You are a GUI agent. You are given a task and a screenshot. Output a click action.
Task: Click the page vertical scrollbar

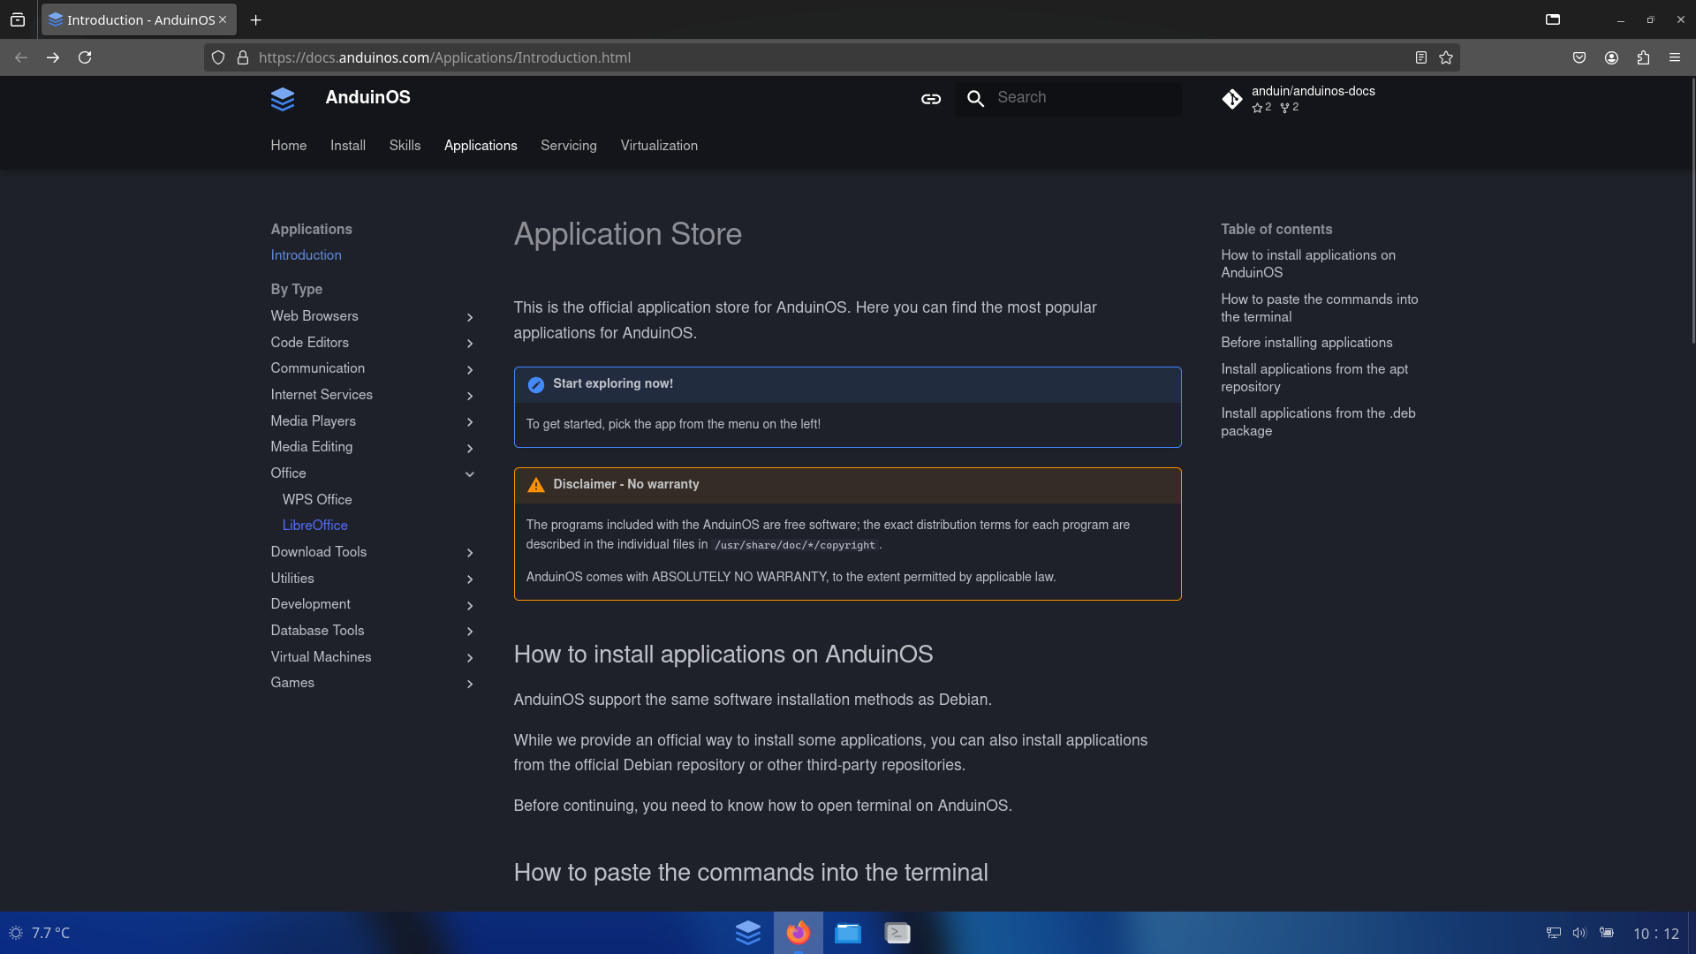coord(1692,212)
